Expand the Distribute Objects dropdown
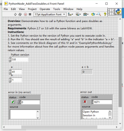This screenshot has width=124, height=131. tap(78, 14)
